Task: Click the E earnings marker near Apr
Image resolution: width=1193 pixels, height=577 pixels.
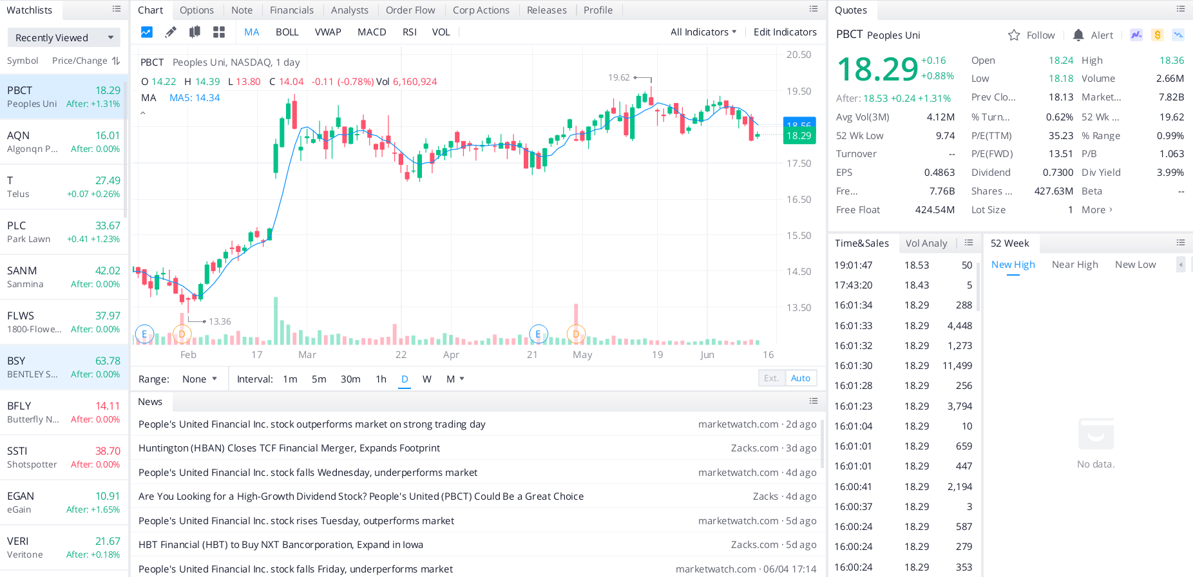Action: coord(538,334)
